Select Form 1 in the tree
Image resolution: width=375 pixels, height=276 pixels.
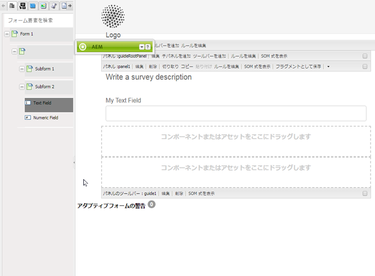tap(27, 34)
